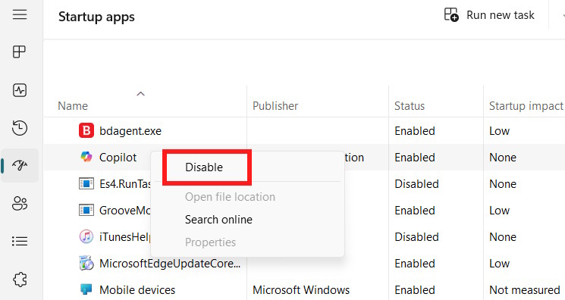Click None impact of Es4.RunTask row
This screenshot has width=565, height=300.
point(503,183)
